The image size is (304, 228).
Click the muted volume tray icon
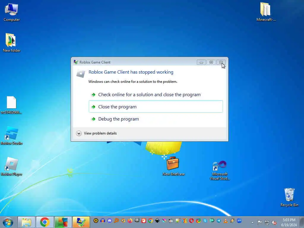[274, 223]
